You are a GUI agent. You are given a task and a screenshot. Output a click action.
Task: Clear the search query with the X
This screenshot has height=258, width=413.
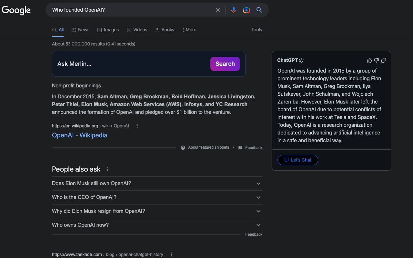pyautogui.click(x=218, y=10)
